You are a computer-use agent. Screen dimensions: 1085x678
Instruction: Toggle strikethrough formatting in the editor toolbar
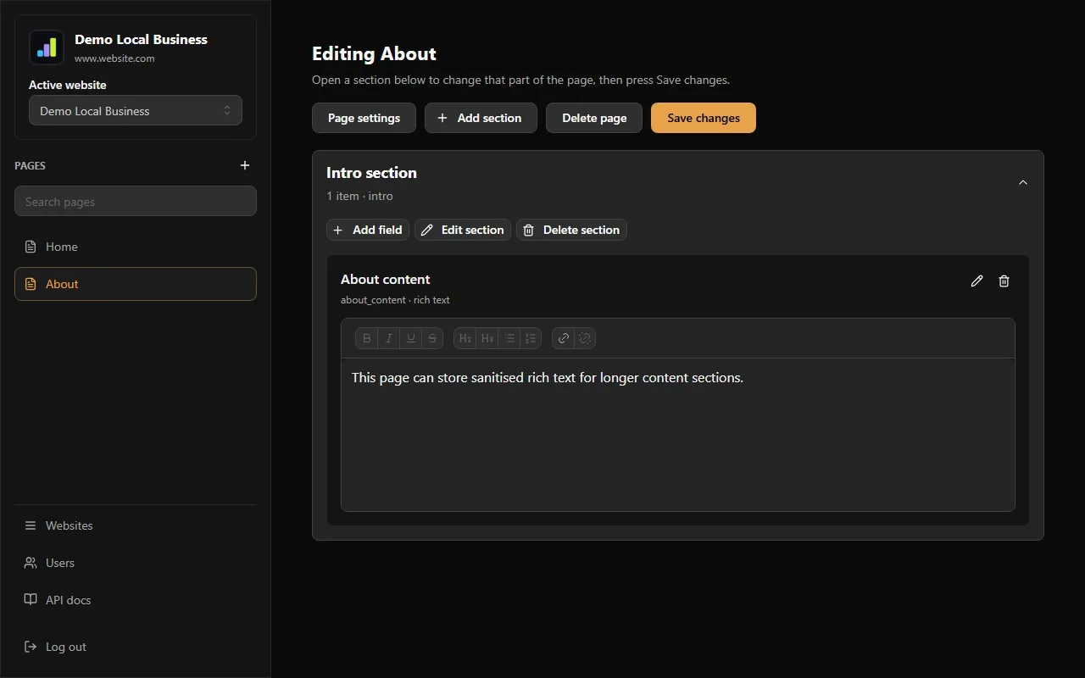click(x=432, y=338)
